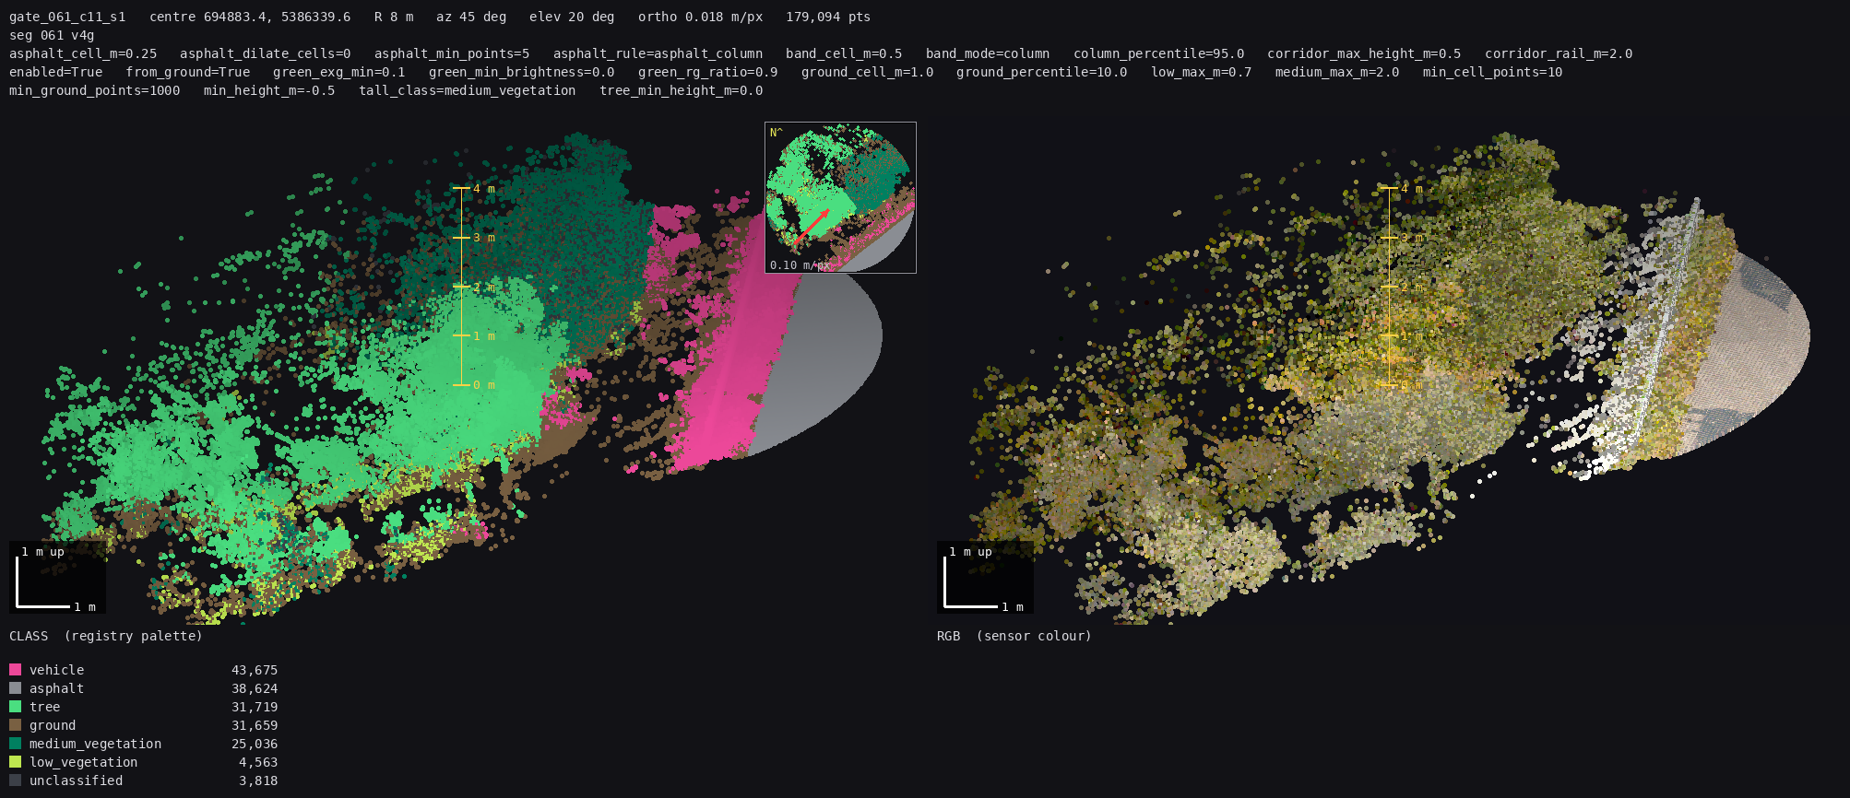The height and width of the screenshot is (798, 1850).
Task: Click the light green tree legend swatch
Action: (x=15, y=707)
